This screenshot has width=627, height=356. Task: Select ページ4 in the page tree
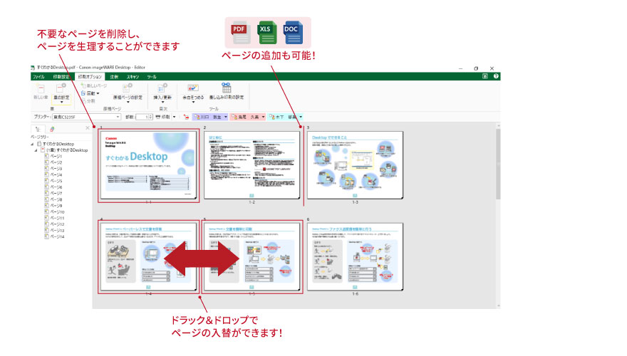pos(53,174)
